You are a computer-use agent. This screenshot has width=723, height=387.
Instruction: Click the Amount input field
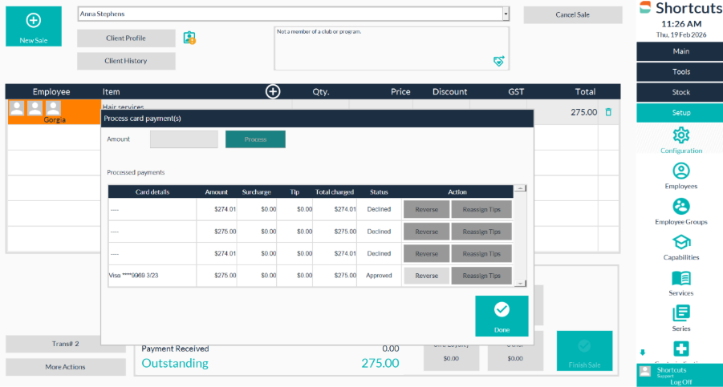pos(184,139)
